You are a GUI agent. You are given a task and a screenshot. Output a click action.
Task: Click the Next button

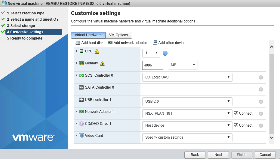(x=218, y=155)
